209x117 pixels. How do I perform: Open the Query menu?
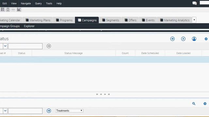(x=38, y=4)
